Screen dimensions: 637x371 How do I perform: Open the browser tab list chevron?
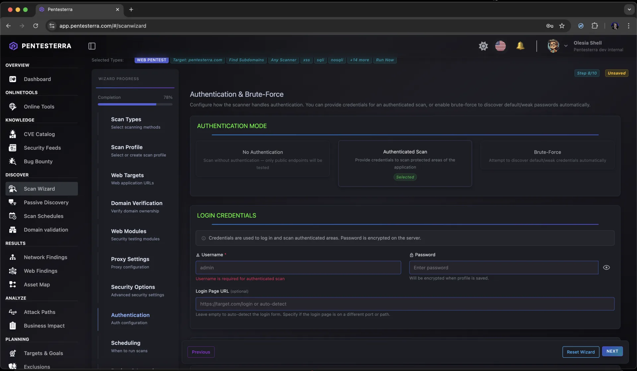(629, 9)
